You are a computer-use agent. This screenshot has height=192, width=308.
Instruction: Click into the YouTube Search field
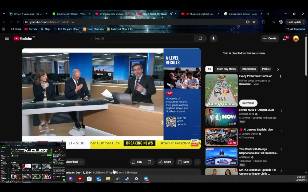tap(143, 38)
